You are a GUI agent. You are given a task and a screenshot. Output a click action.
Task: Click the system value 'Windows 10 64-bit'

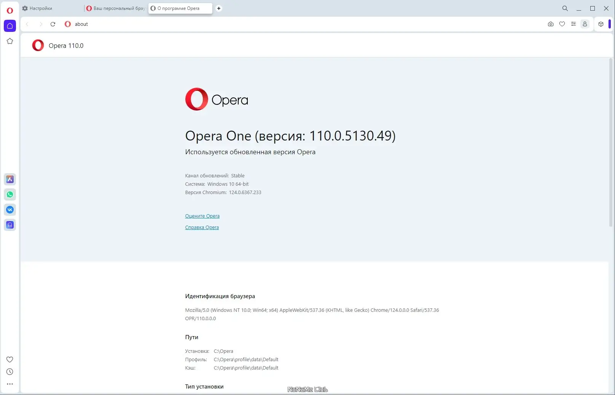click(x=228, y=184)
